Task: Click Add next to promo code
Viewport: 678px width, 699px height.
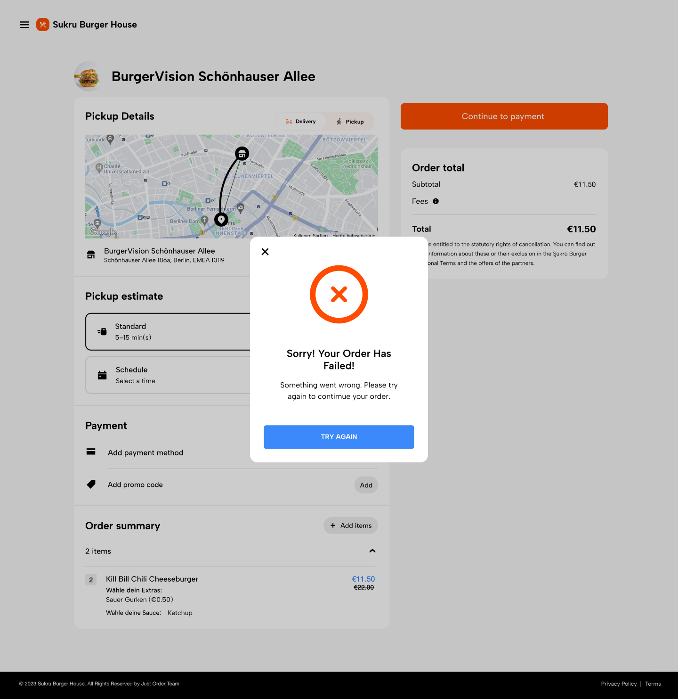Action: [366, 485]
